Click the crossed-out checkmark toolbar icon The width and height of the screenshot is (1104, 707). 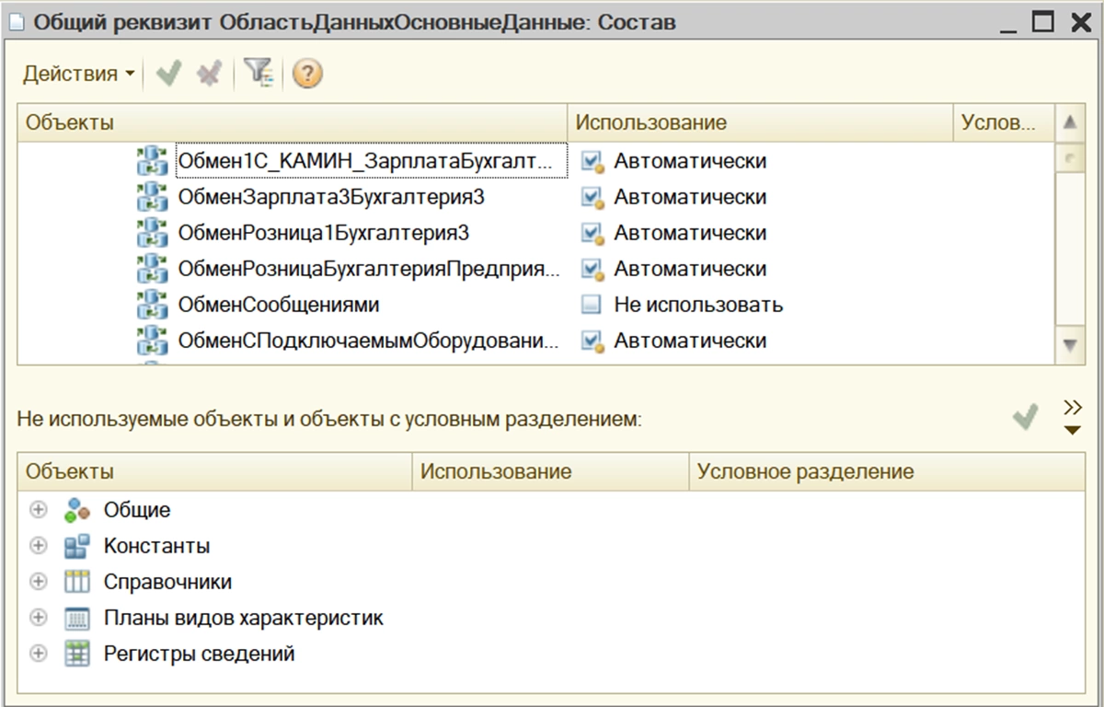pyautogui.click(x=209, y=74)
